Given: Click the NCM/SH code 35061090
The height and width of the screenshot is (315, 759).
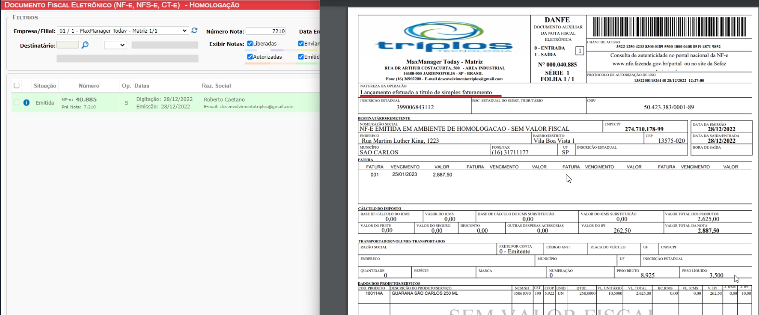Looking at the screenshot, I should pyautogui.click(x=522, y=293).
